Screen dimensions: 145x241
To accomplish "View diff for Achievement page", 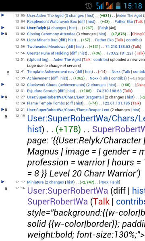I will coord(55,78).
